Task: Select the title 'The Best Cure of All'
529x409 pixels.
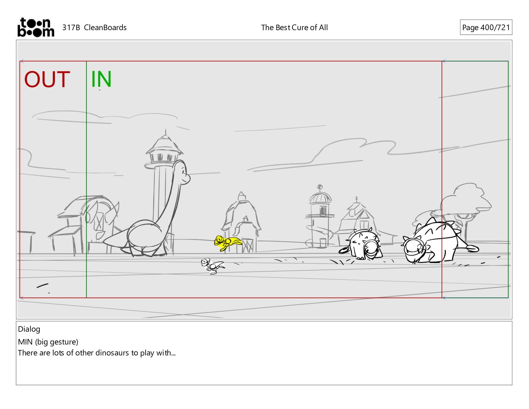Action: pos(294,28)
